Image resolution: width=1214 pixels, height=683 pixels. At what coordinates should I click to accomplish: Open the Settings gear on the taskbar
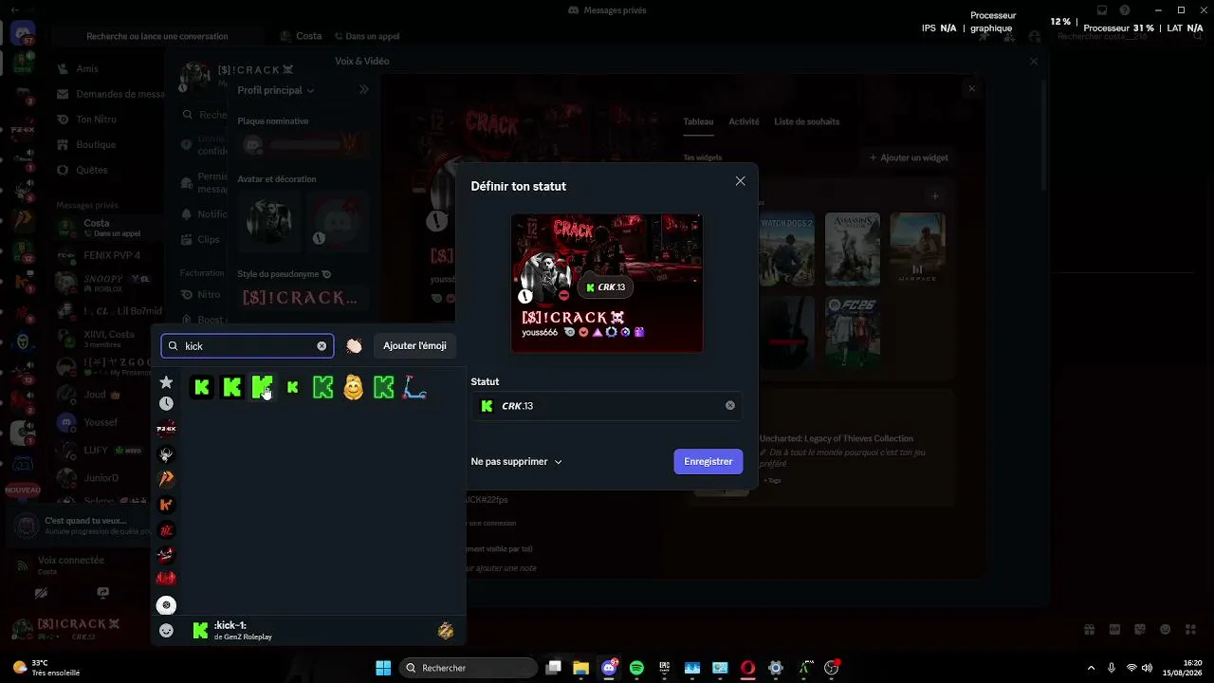coord(776,668)
